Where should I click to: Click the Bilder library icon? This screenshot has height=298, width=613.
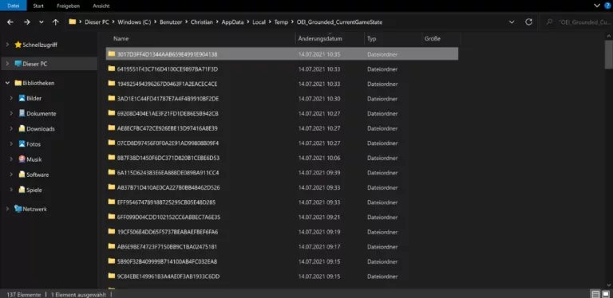[22, 98]
